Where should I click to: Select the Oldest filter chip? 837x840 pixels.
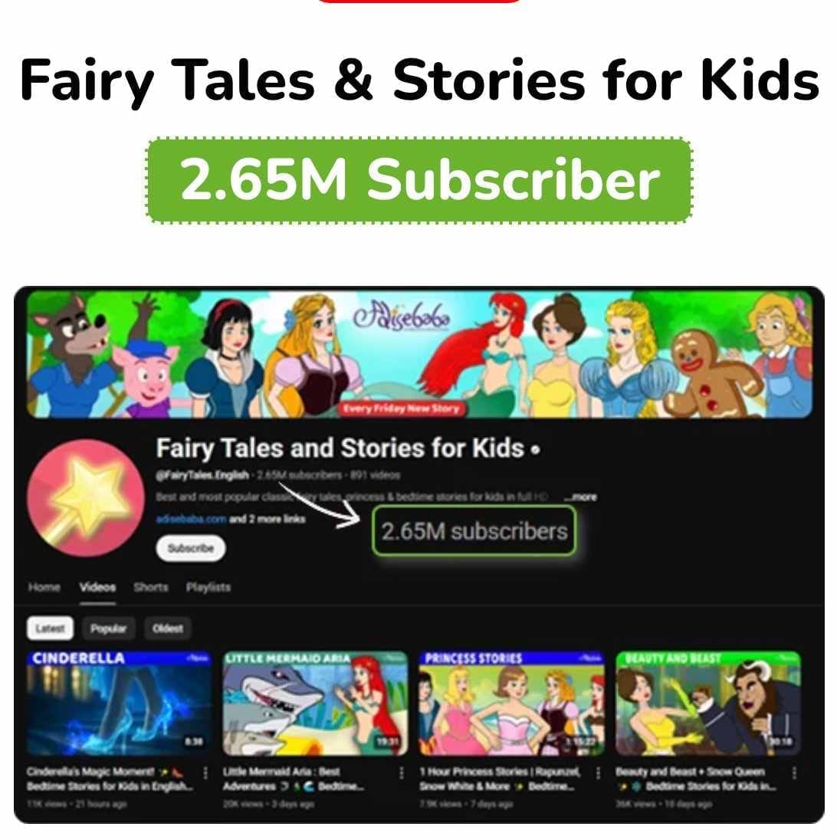(x=168, y=628)
